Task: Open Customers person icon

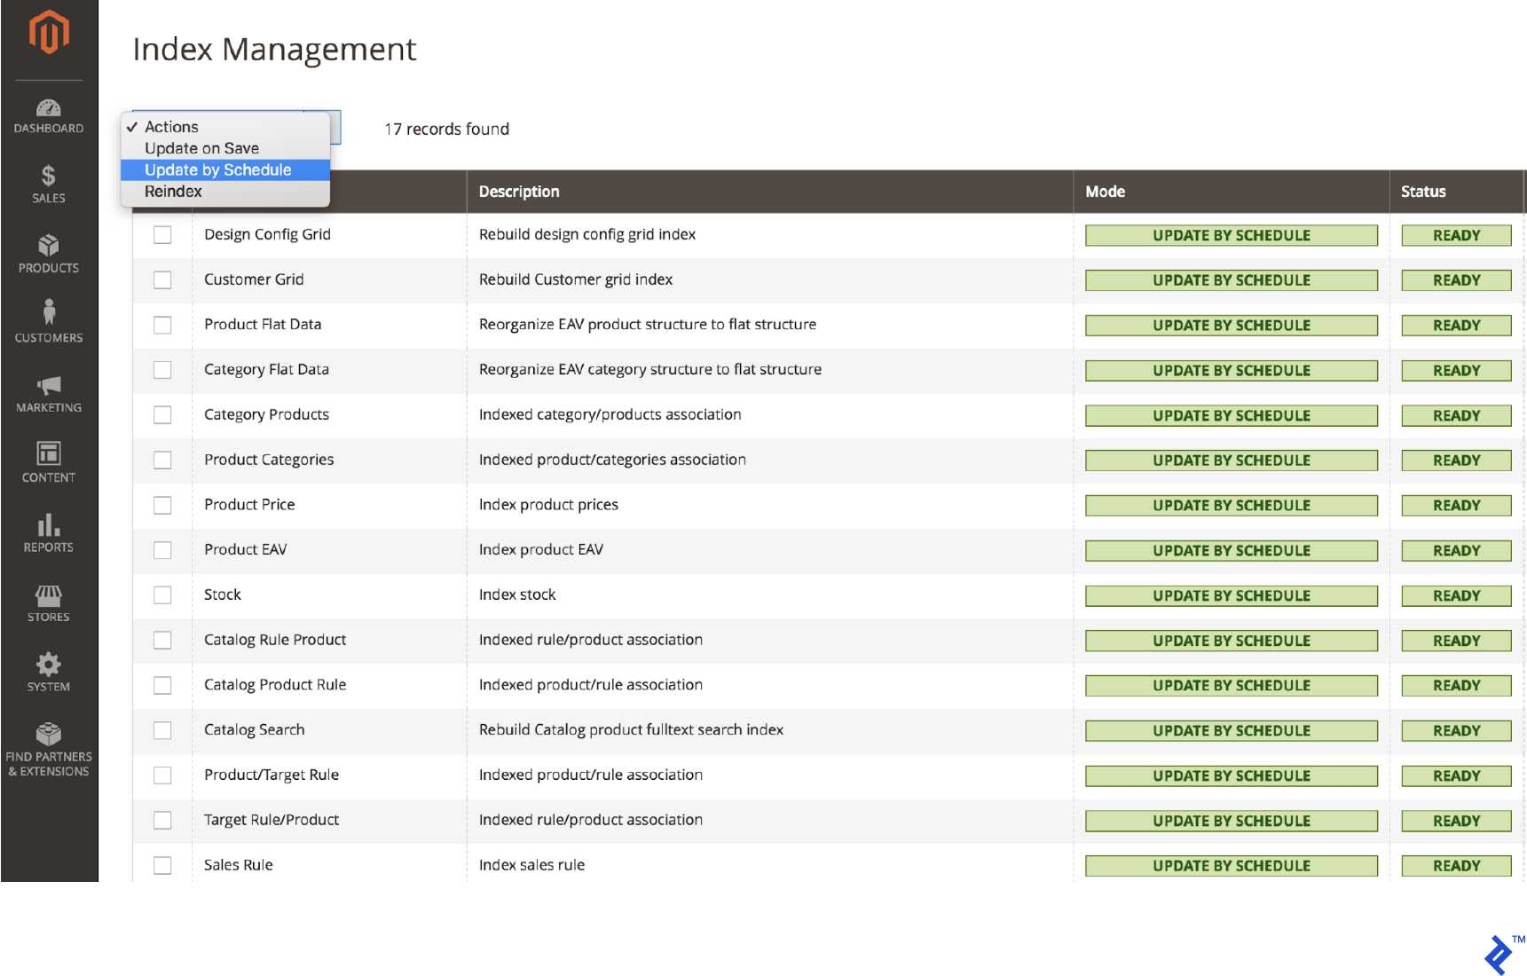Action: tap(49, 313)
